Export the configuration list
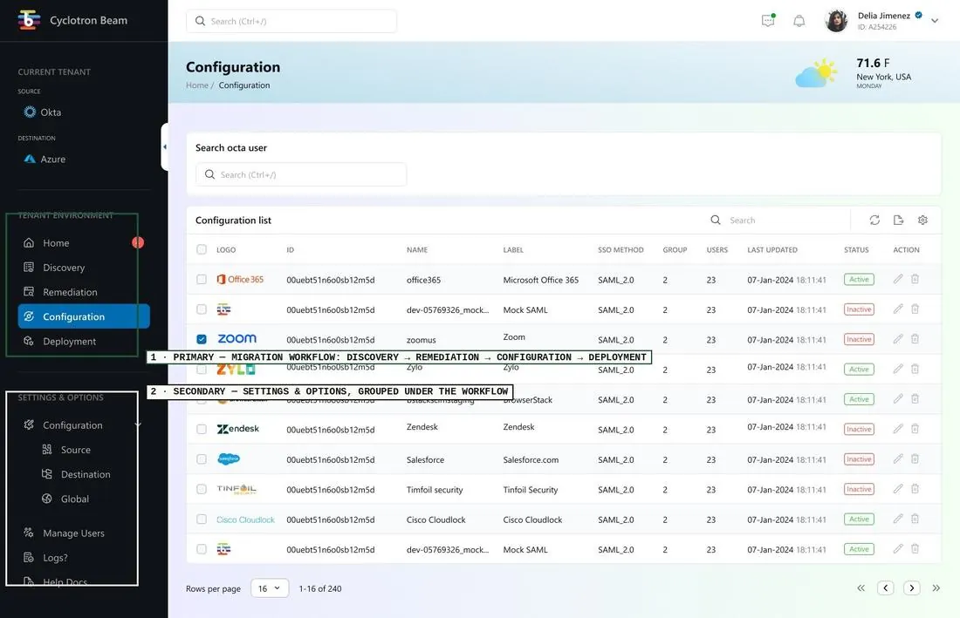This screenshot has height=618, width=960. click(898, 220)
